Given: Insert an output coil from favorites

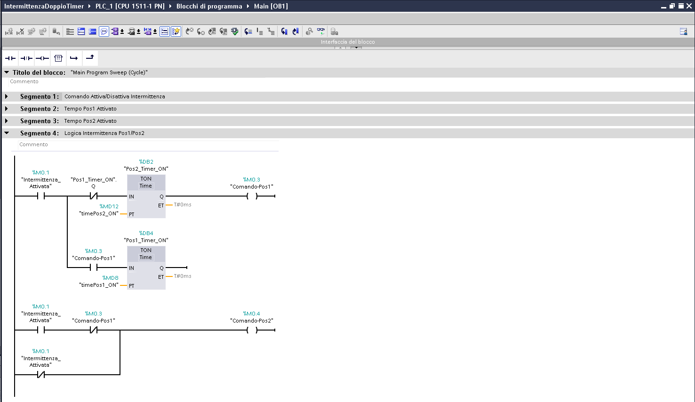Looking at the screenshot, I should click(x=42, y=58).
